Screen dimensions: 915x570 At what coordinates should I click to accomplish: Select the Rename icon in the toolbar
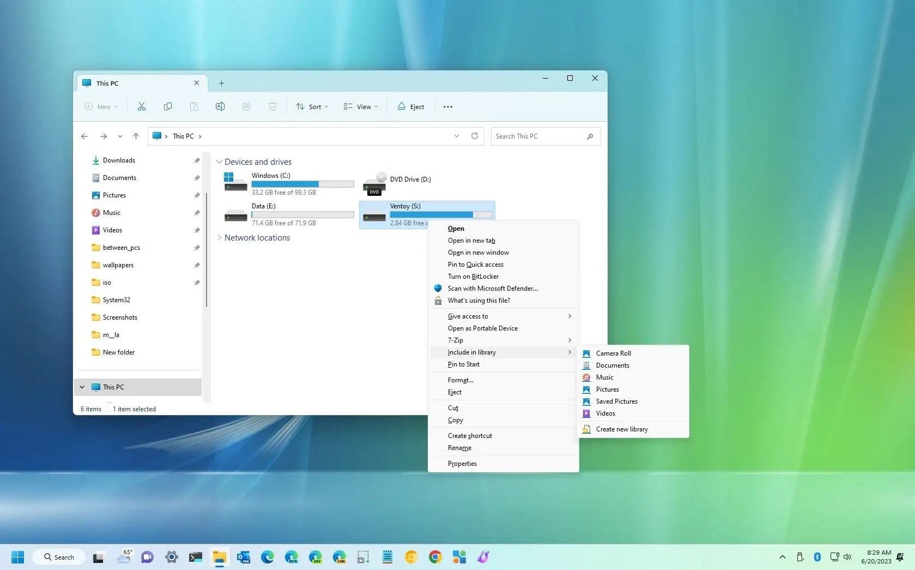220,106
